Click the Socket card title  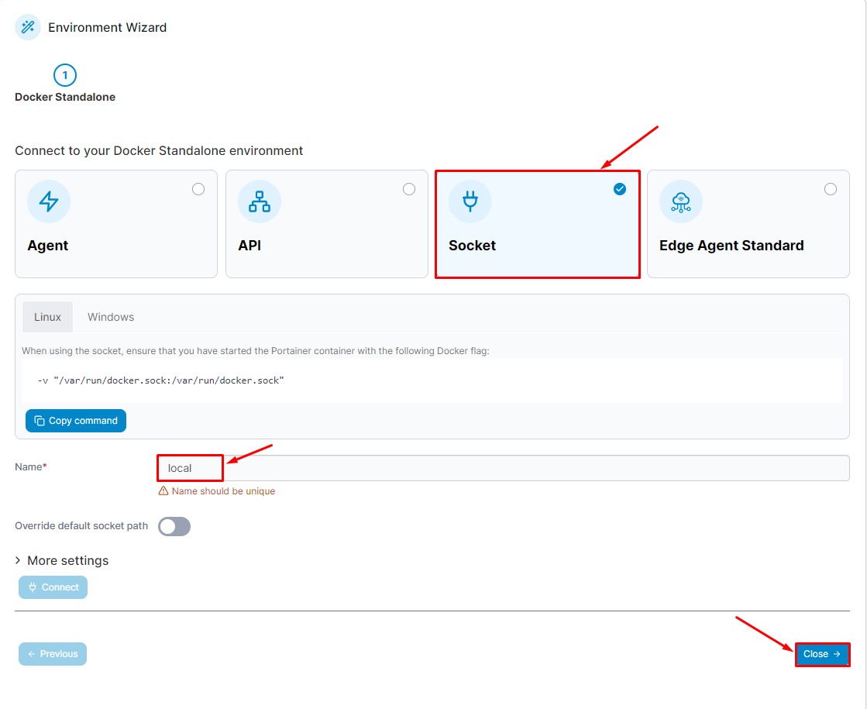coord(472,246)
